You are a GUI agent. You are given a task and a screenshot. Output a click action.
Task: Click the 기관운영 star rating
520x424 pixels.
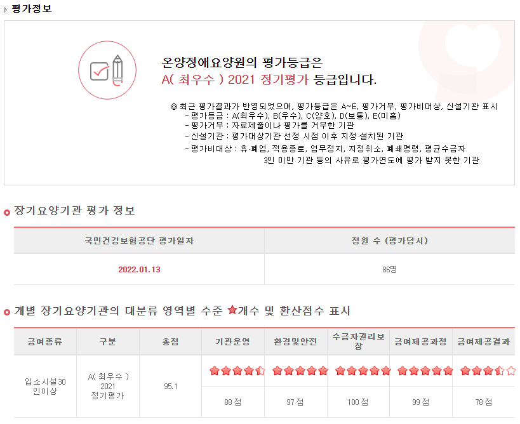click(x=237, y=371)
